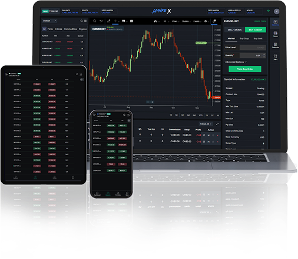The height and width of the screenshot is (259, 298).
Task: Select USDCAD.HKT in the watchlist
Action: click(47, 42)
